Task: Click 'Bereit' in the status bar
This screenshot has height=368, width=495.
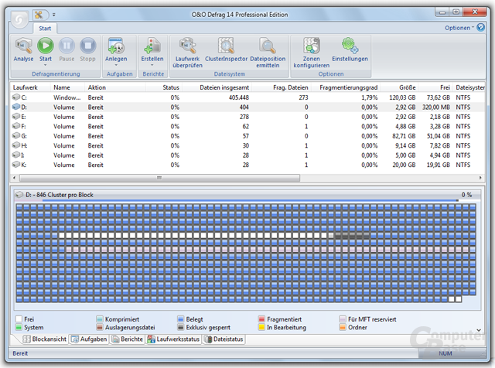Action: coord(20,353)
